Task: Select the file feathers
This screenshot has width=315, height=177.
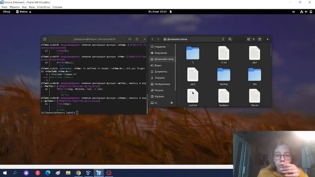Action: coord(223,97)
